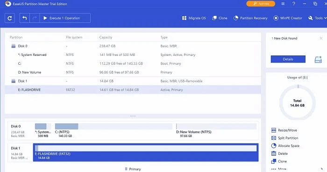This screenshot has width=327, height=172.
Task: Expand the More actions entry
Action: (x=297, y=169)
